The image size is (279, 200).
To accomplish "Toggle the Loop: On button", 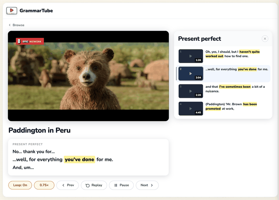I will [20, 185].
